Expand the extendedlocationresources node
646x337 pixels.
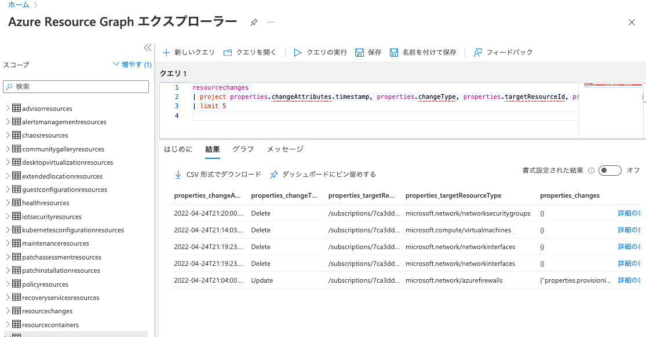point(8,176)
